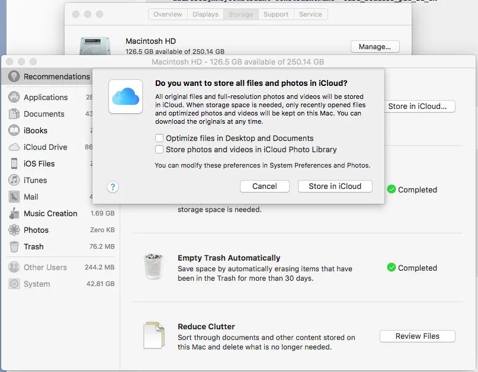Click the Storage Management window title text

(238, 62)
